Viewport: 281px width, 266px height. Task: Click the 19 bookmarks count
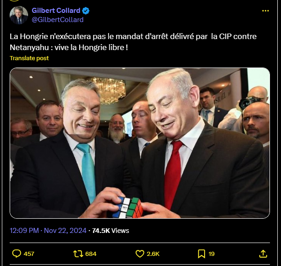pos(212,254)
